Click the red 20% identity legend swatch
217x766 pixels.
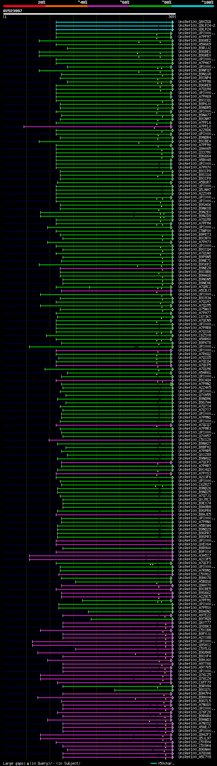click(24, 6)
